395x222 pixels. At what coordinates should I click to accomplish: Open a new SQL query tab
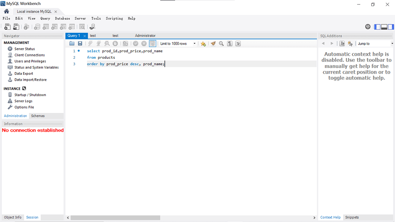point(7,27)
